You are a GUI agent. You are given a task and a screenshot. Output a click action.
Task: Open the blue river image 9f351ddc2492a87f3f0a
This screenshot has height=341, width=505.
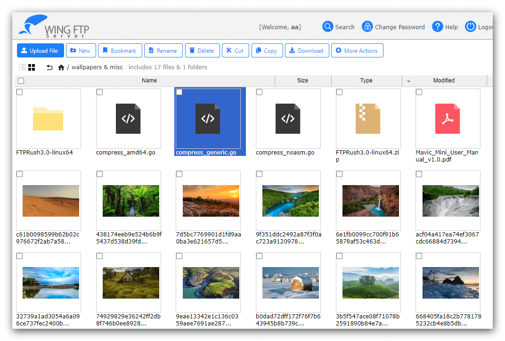[291, 201]
